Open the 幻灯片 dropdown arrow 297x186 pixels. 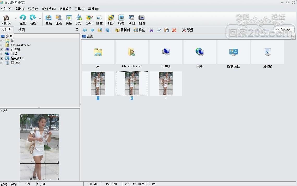[x=16, y=19]
